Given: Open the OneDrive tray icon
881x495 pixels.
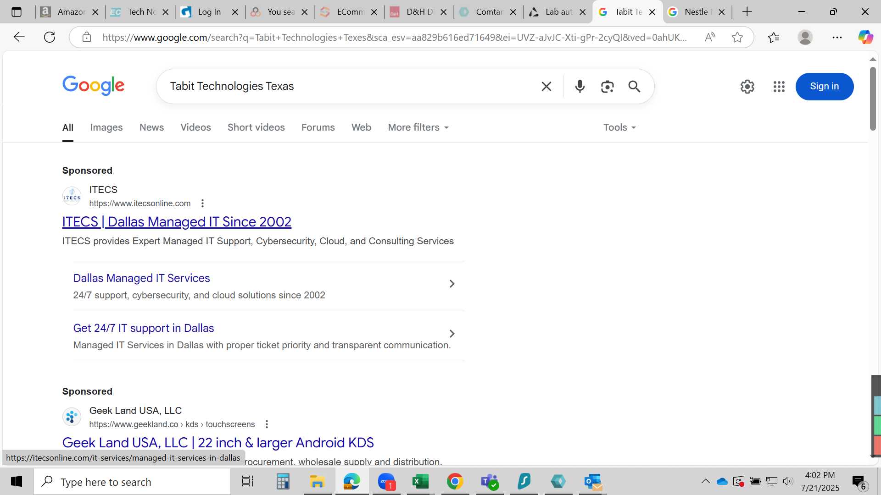Looking at the screenshot, I should (x=722, y=481).
